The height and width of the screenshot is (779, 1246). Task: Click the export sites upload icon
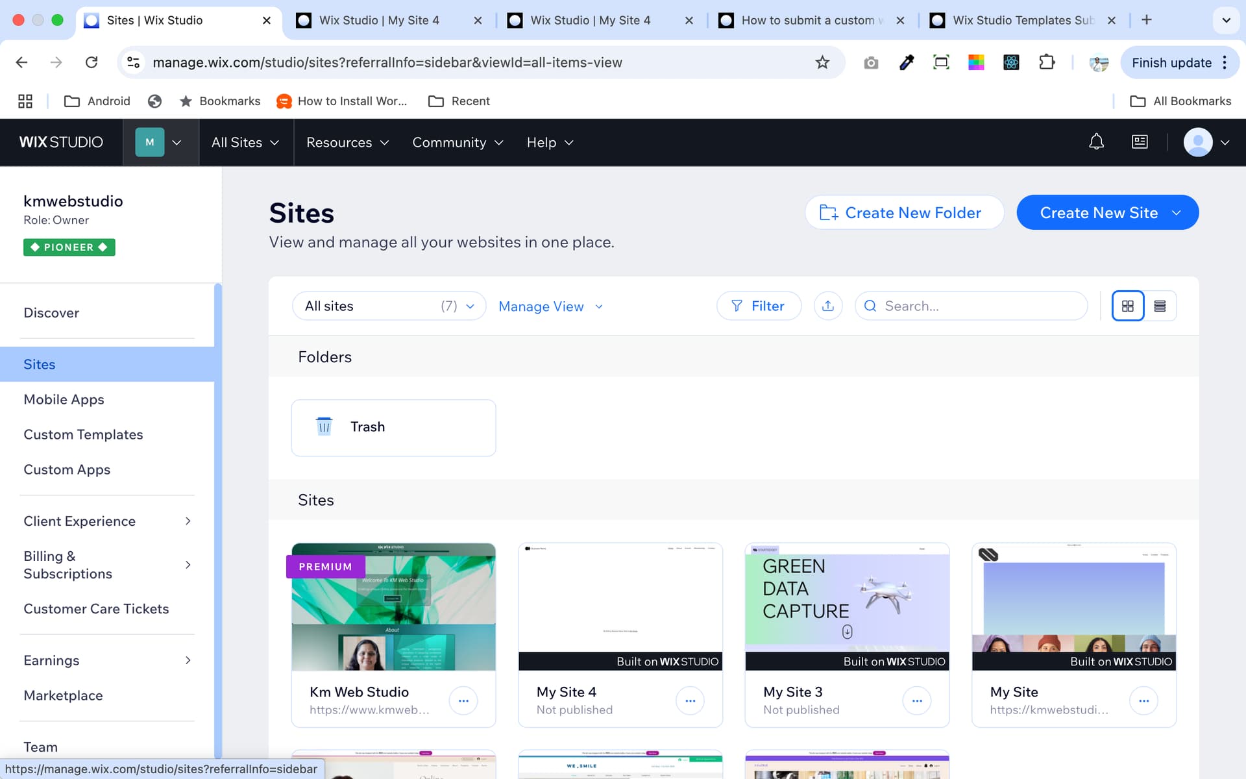828,306
